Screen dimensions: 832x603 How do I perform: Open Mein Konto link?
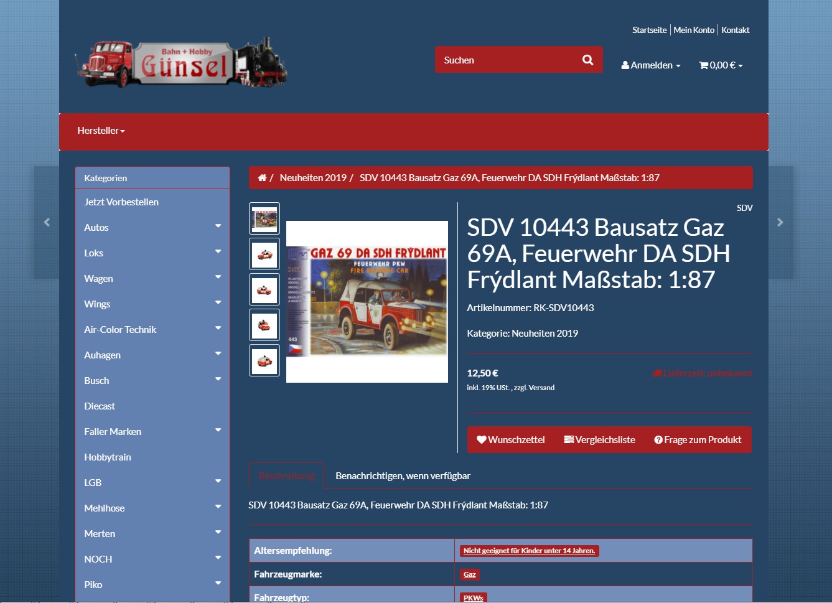click(x=694, y=30)
